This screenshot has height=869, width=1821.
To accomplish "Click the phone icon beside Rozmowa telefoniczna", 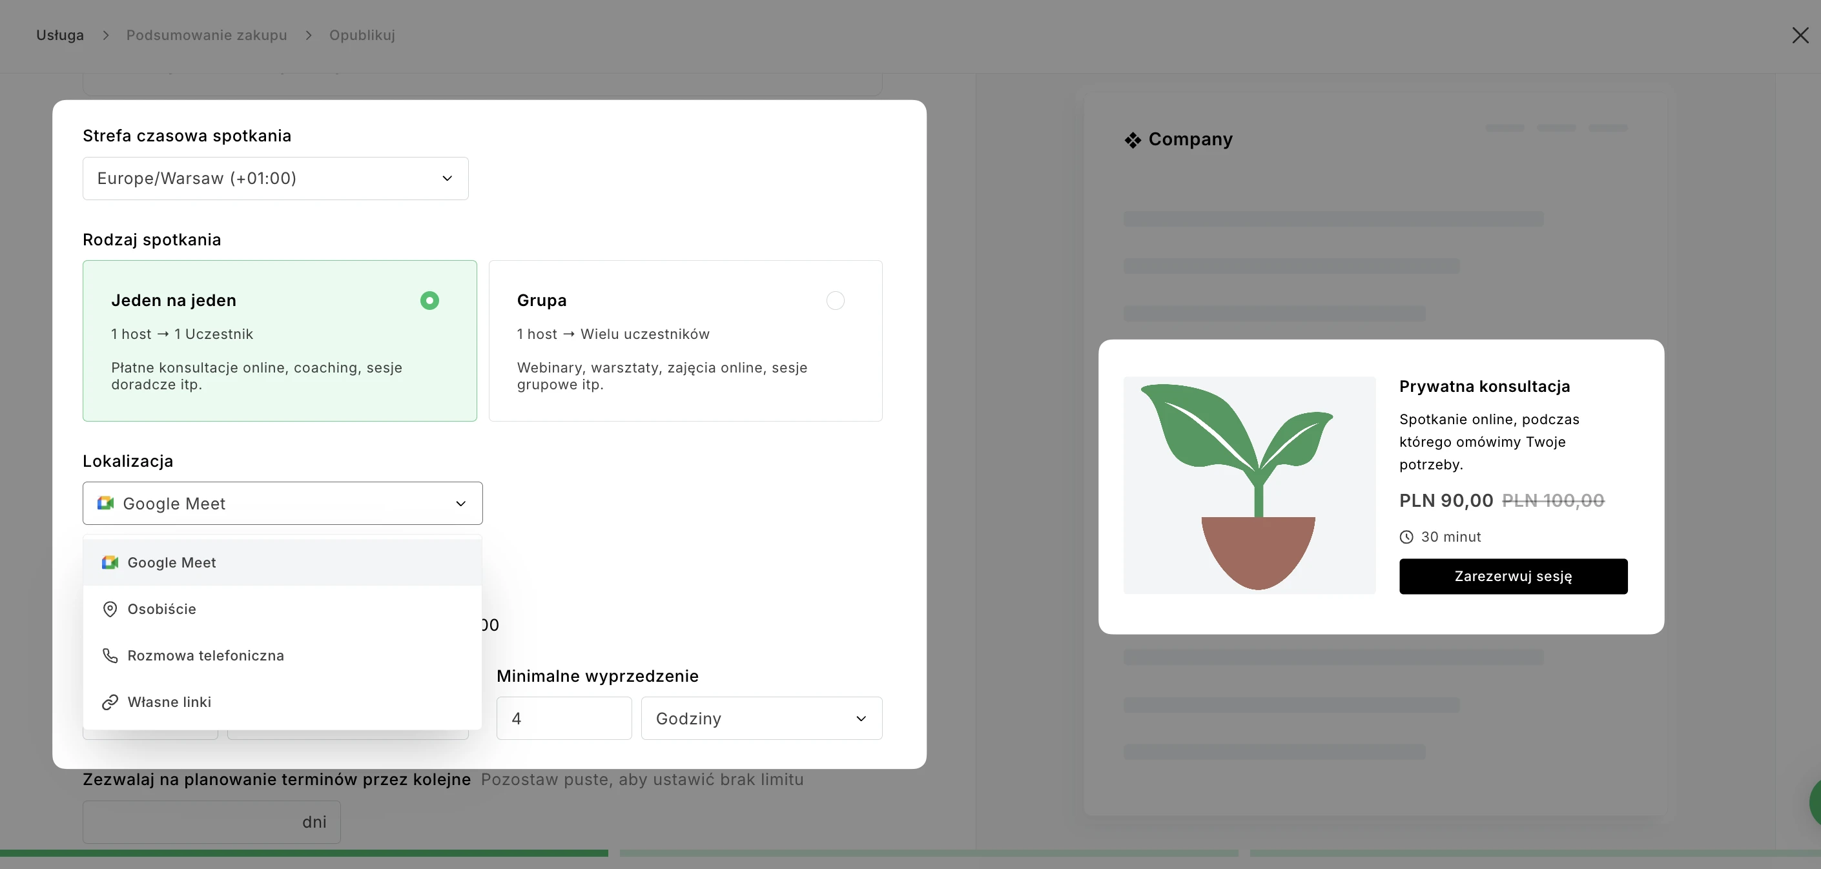I will pos(110,656).
